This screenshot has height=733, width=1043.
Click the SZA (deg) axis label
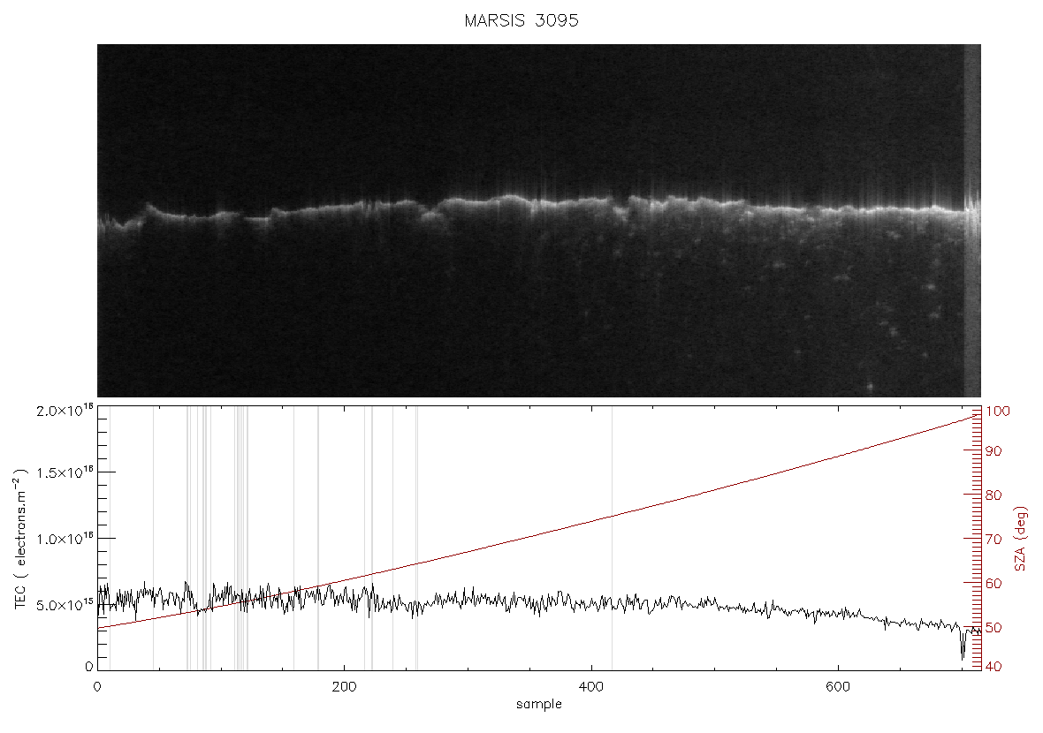[x=1021, y=539]
